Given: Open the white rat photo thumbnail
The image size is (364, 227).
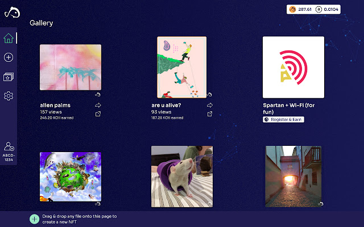Looking at the screenshot, I should [x=182, y=176].
